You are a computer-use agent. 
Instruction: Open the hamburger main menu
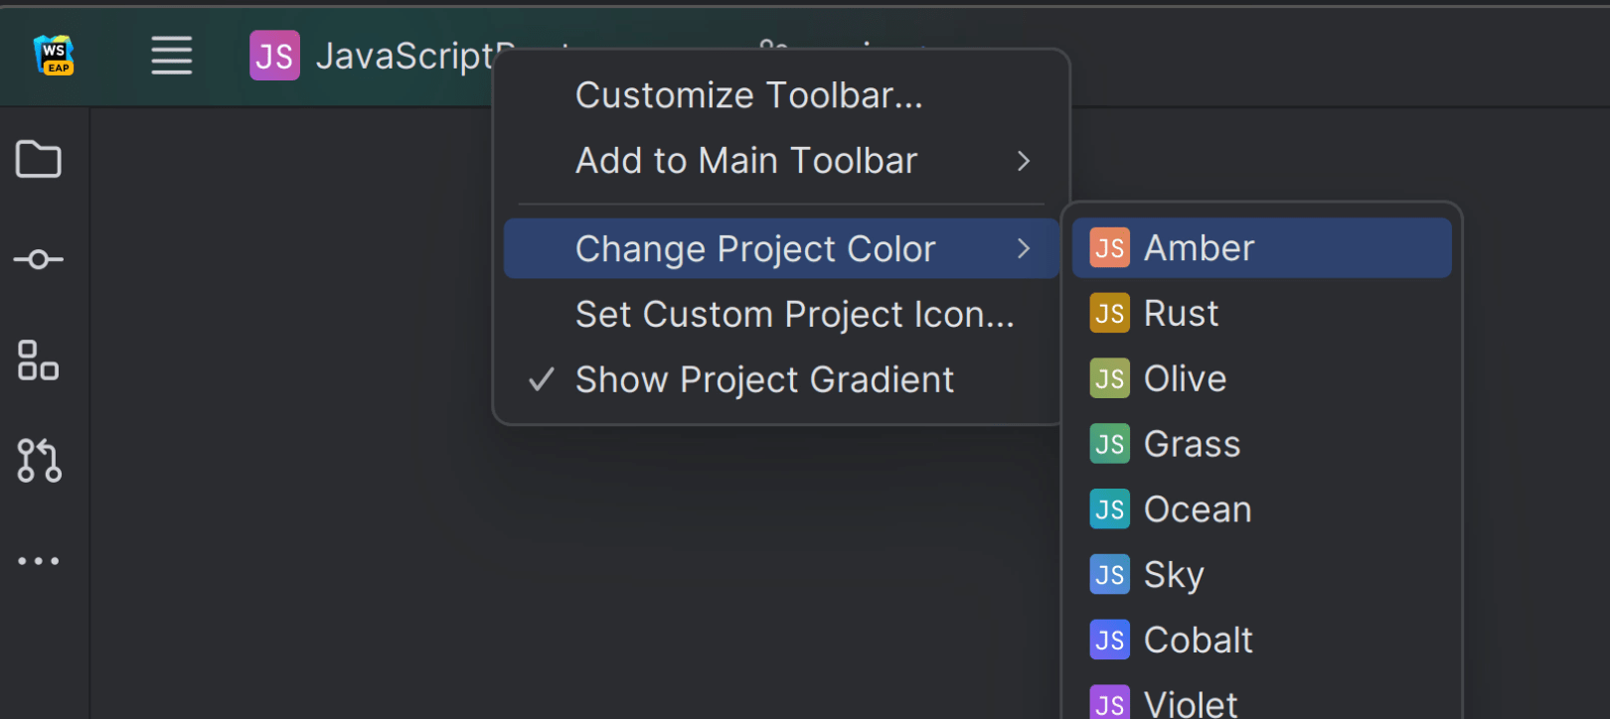(171, 56)
